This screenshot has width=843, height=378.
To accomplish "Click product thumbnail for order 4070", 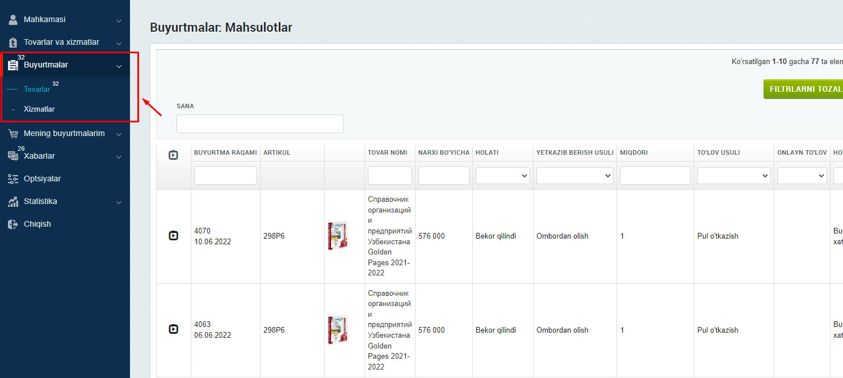I will (x=338, y=236).
